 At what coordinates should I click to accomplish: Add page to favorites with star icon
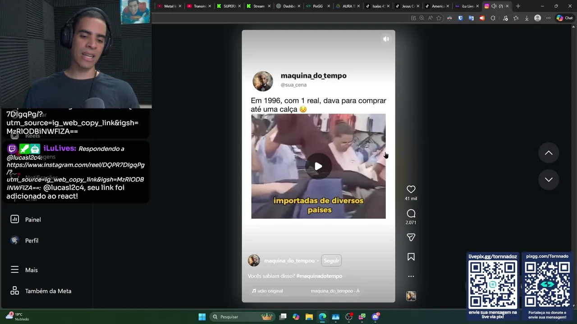(x=439, y=18)
